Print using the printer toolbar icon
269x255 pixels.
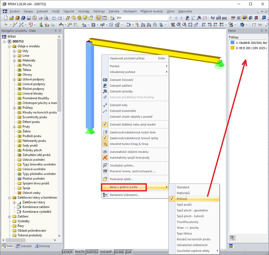pyautogui.click(x=40, y=18)
